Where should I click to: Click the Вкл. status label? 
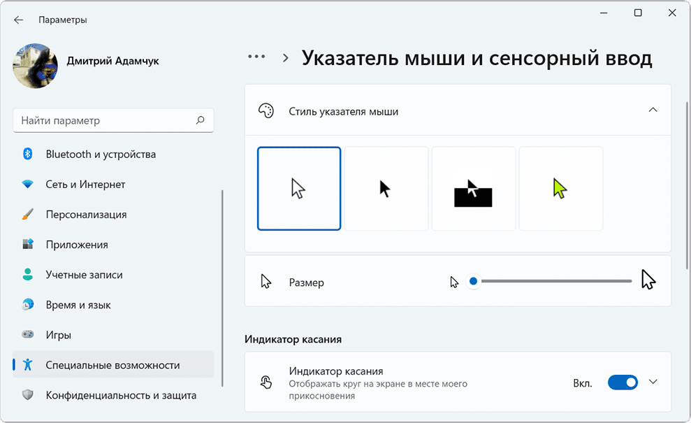(583, 383)
